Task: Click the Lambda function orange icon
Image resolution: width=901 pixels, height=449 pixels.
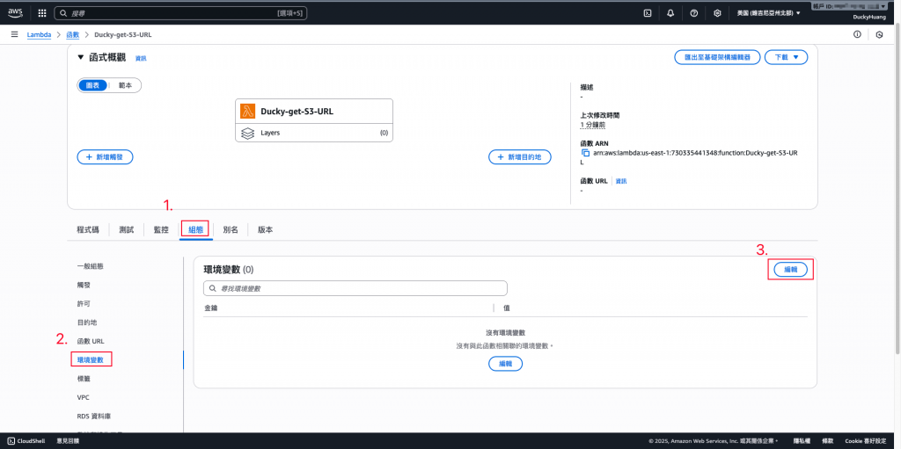Action: (247, 112)
